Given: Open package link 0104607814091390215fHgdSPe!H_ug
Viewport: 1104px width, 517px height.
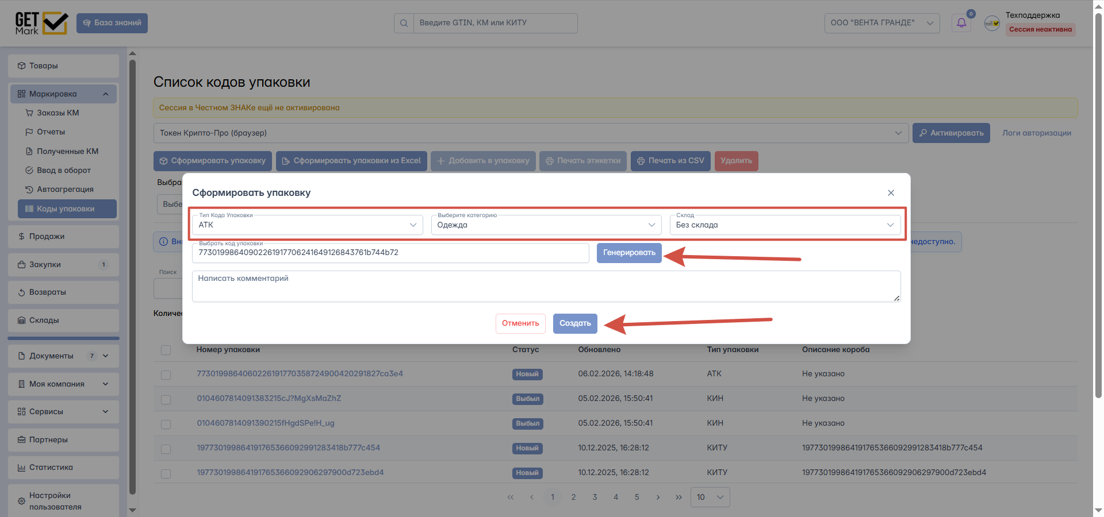Looking at the screenshot, I should (x=266, y=423).
